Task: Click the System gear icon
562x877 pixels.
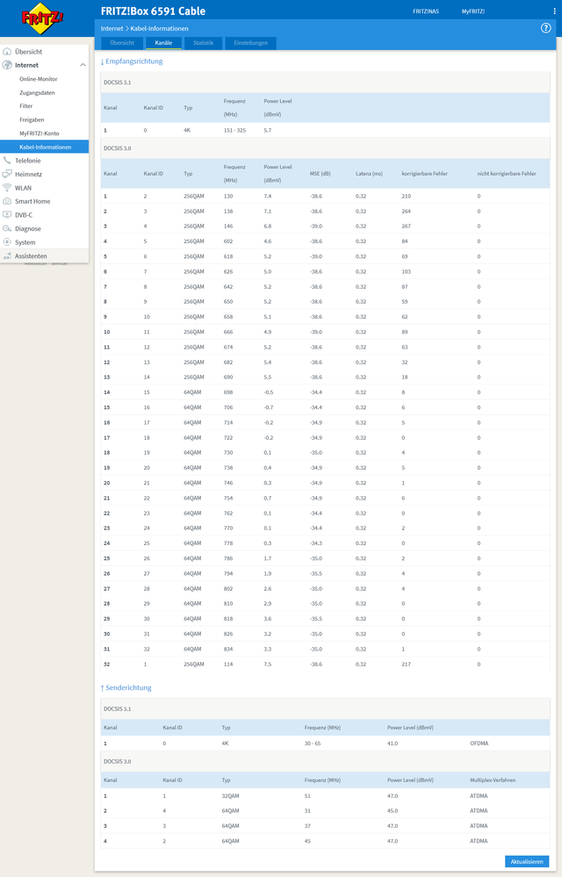Action: (7, 242)
